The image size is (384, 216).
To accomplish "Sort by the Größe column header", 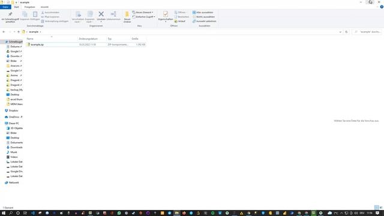I will [139, 38].
